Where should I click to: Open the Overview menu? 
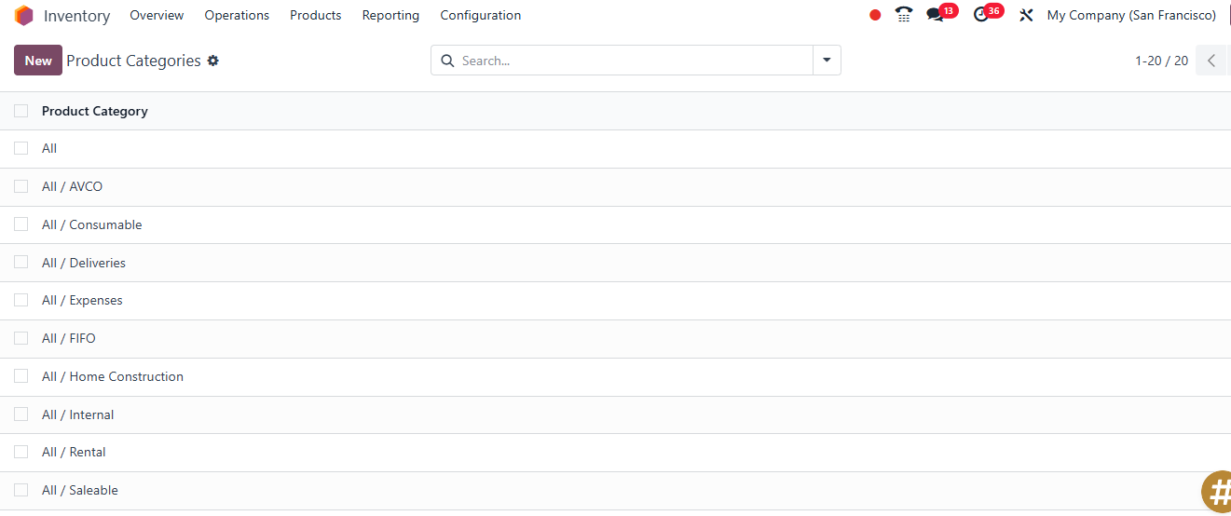point(157,15)
